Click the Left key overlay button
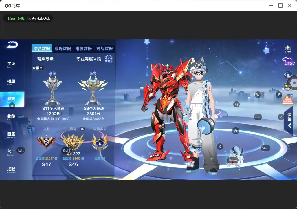 [21, 150]
